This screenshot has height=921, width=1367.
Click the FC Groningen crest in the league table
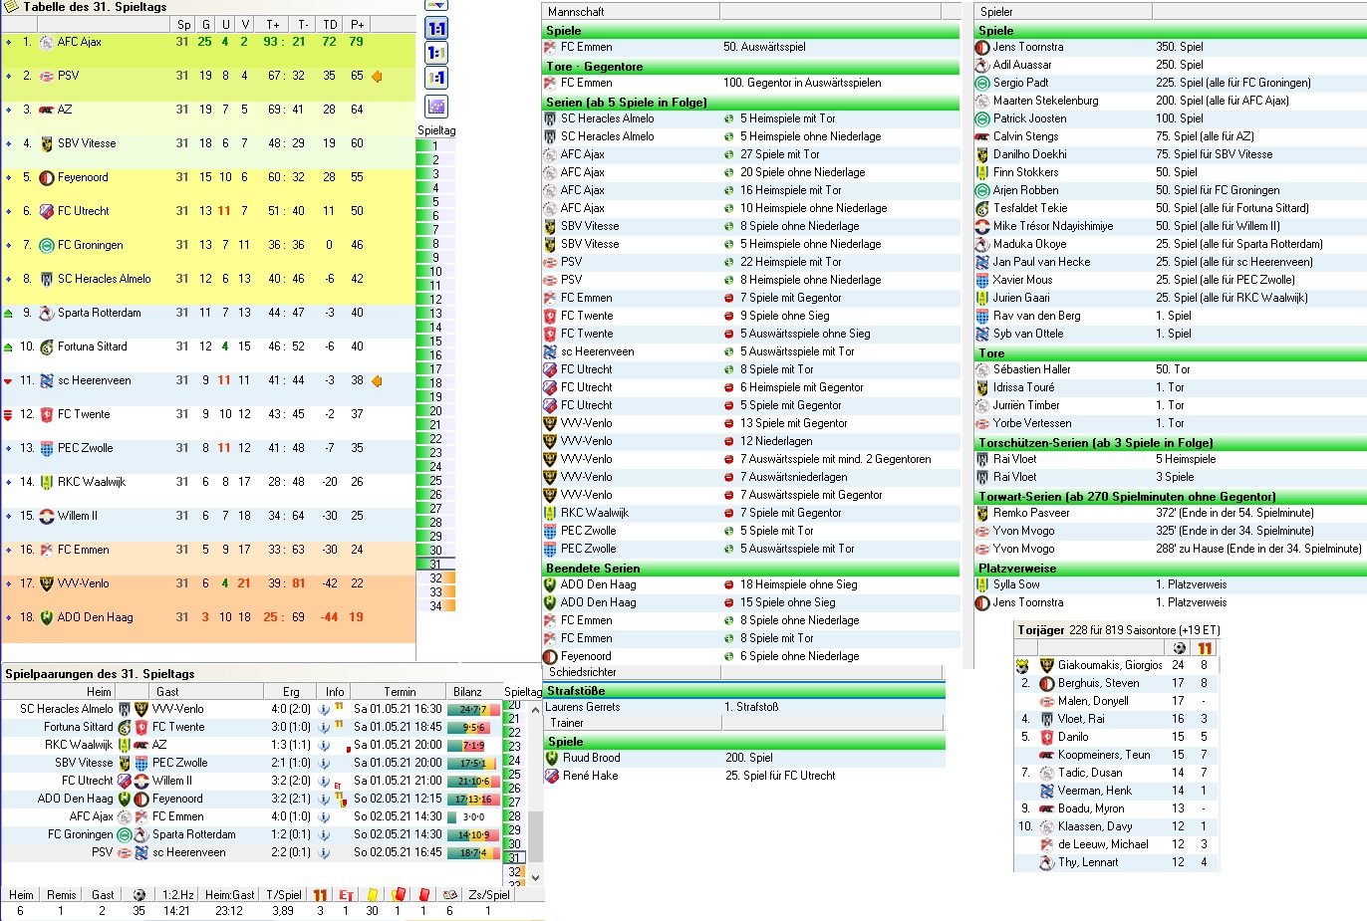[46, 245]
